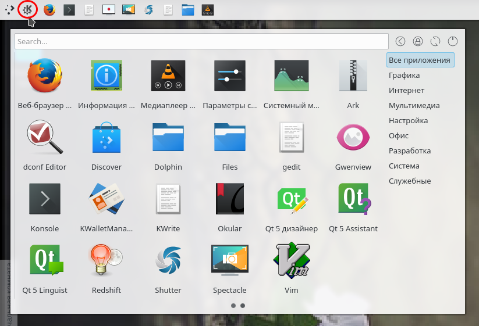Click into the Search field
Image resolution: width=479 pixels, height=326 pixels.
coord(201,41)
